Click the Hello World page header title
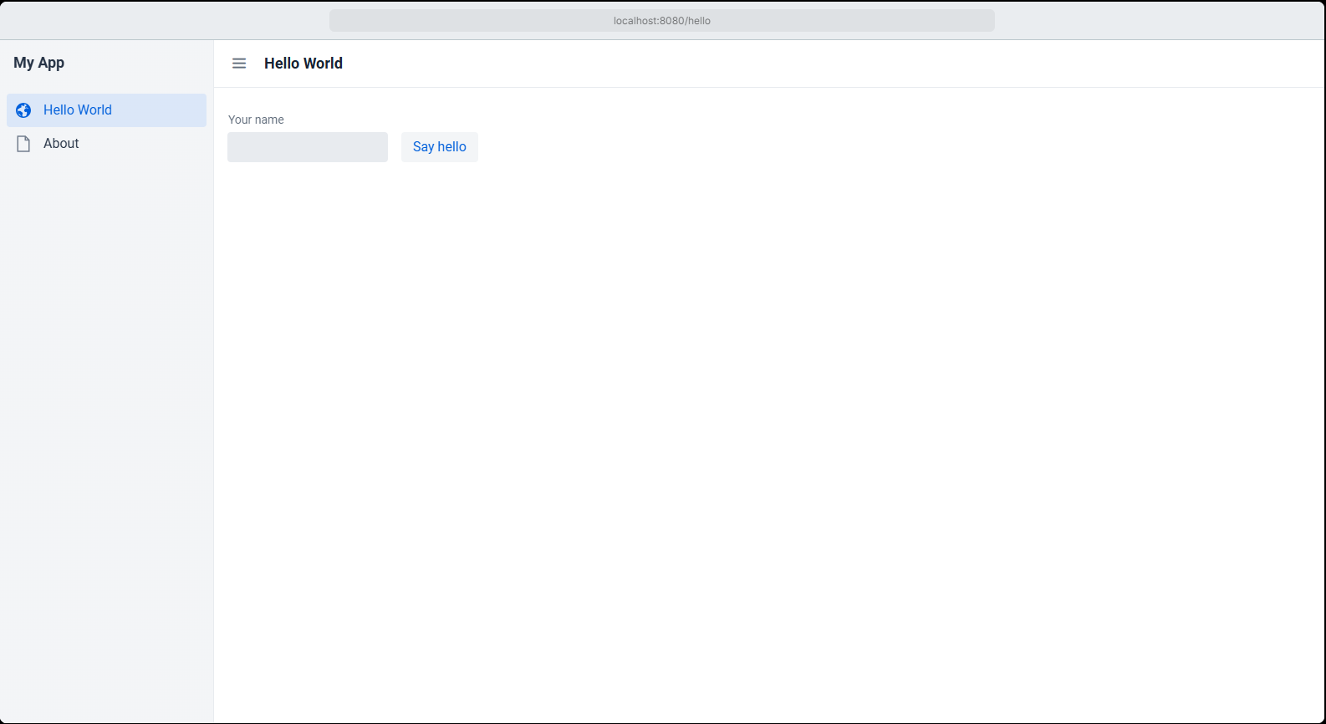 coord(303,64)
